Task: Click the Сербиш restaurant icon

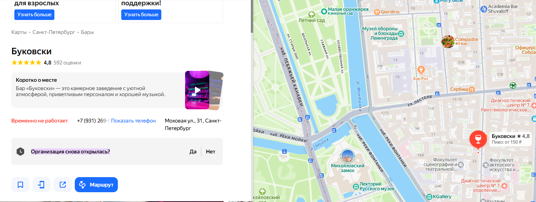Action: tap(472, 89)
